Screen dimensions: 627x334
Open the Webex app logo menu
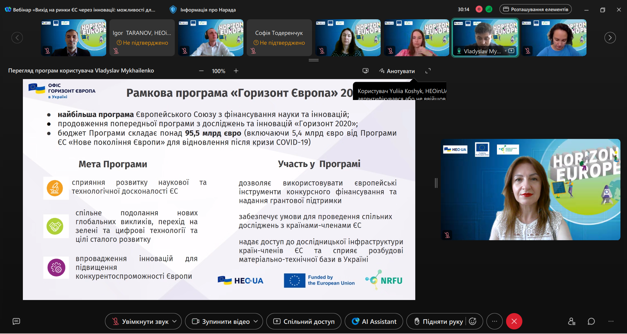click(x=8, y=9)
